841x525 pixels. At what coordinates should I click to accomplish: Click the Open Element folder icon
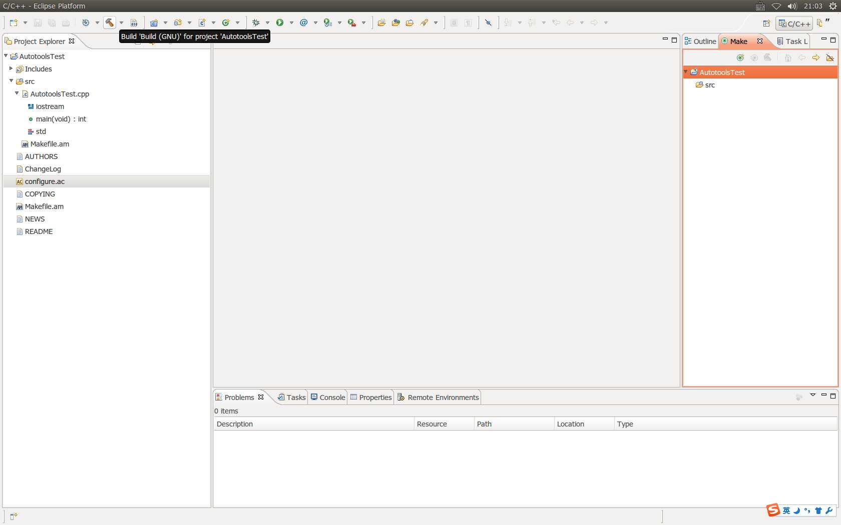click(x=381, y=22)
